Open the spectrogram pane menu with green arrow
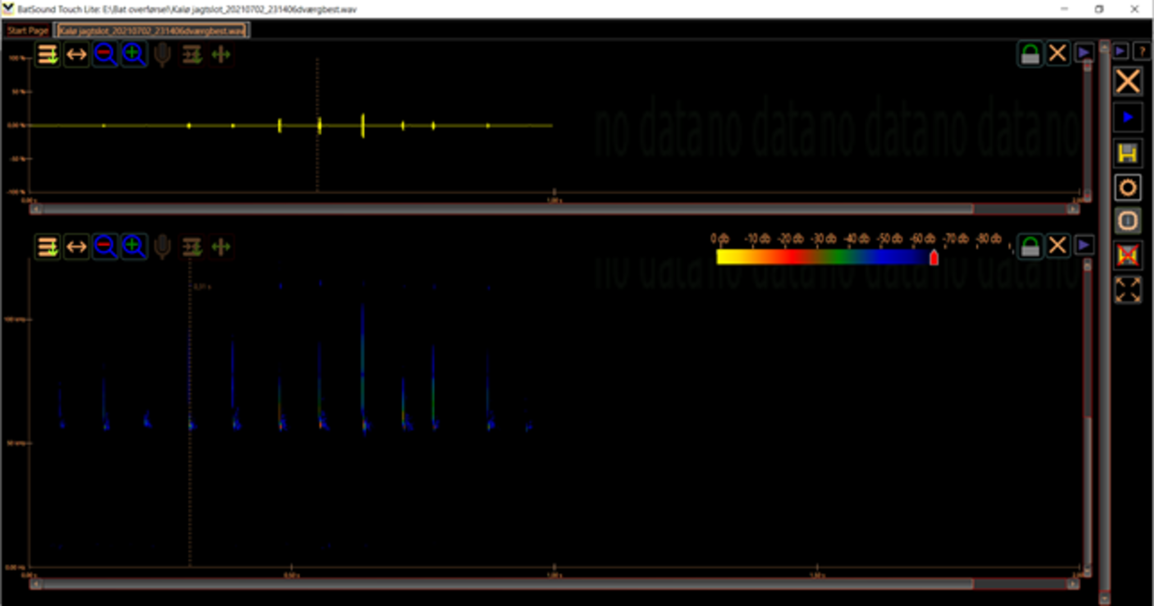The width and height of the screenshot is (1154, 606). [47, 246]
